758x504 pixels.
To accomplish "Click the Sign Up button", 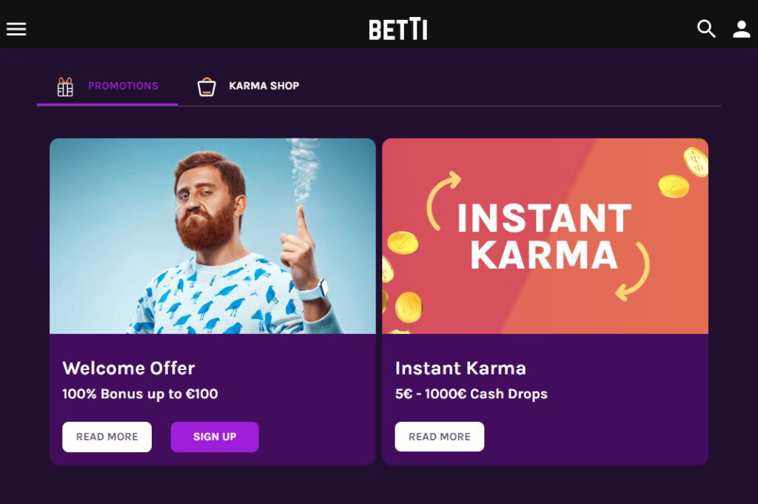I will (x=214, y=437).
